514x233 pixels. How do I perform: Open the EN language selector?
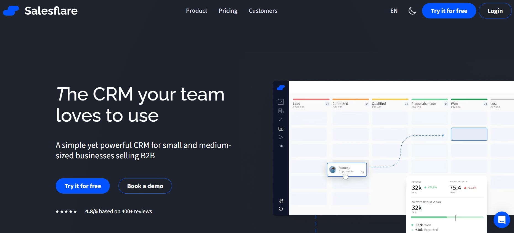point(394,11)
